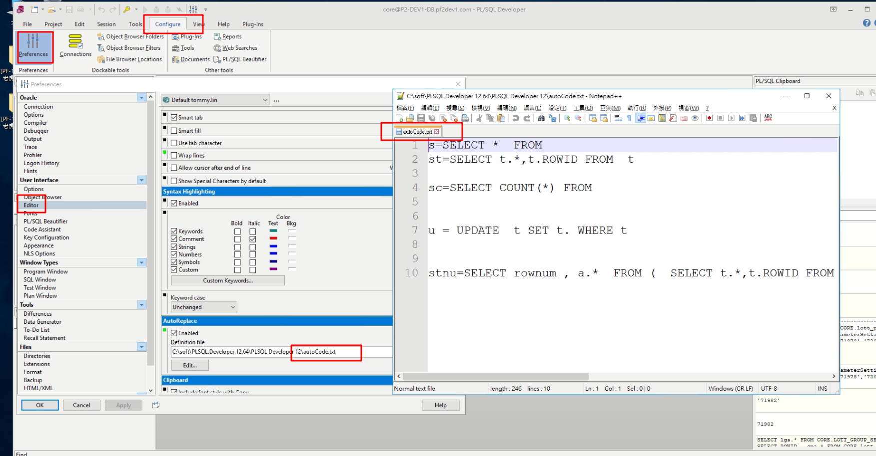Click the ellipsis button beside preference set

tap(276, 100)
